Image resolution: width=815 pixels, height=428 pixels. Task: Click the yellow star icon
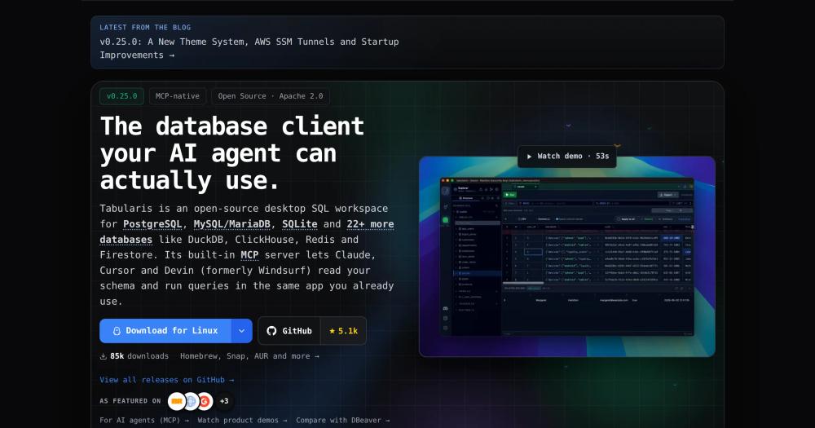[x=333, y=331]
